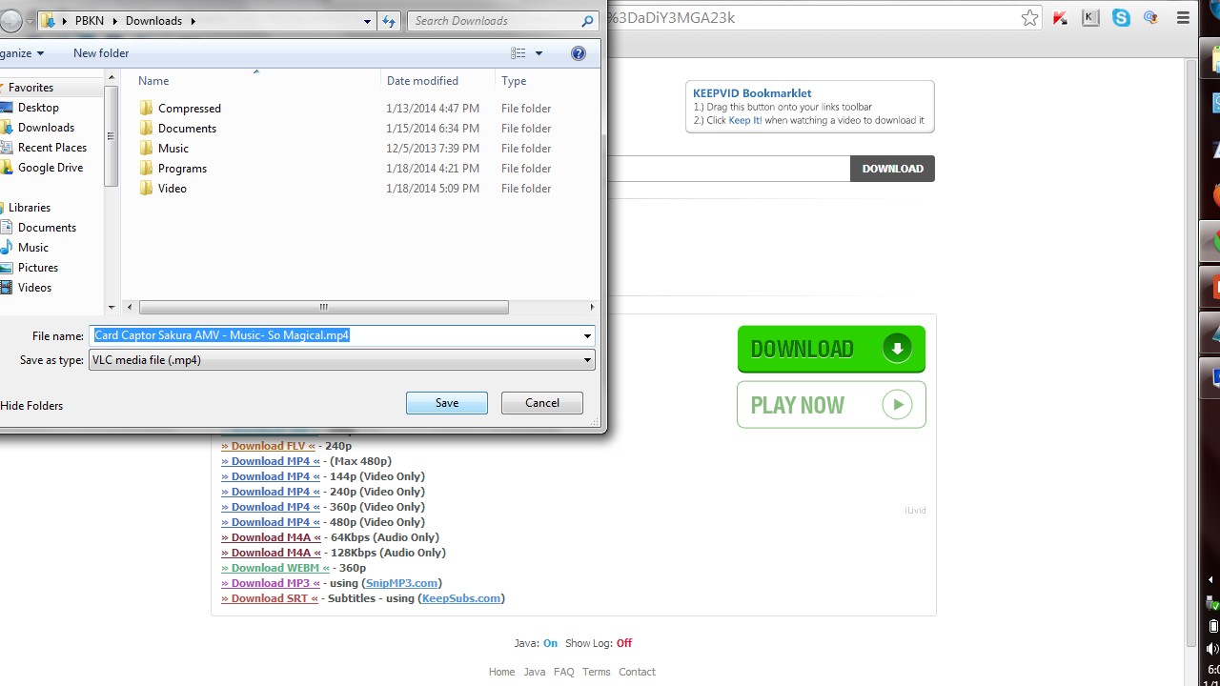Click the New folder toolbar item
The image size is (1220, 686).
click(x=101, y=53)
